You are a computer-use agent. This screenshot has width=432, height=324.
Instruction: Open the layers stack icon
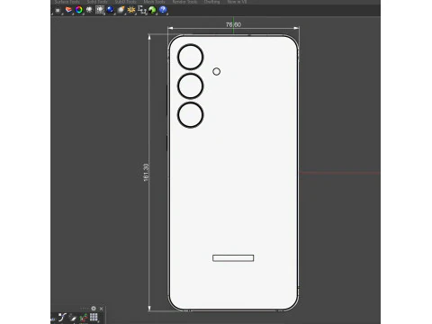(x=68, y=10)
